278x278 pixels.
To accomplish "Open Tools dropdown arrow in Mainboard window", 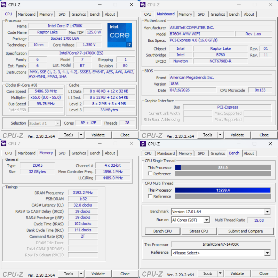I will (x=220, y=135).
